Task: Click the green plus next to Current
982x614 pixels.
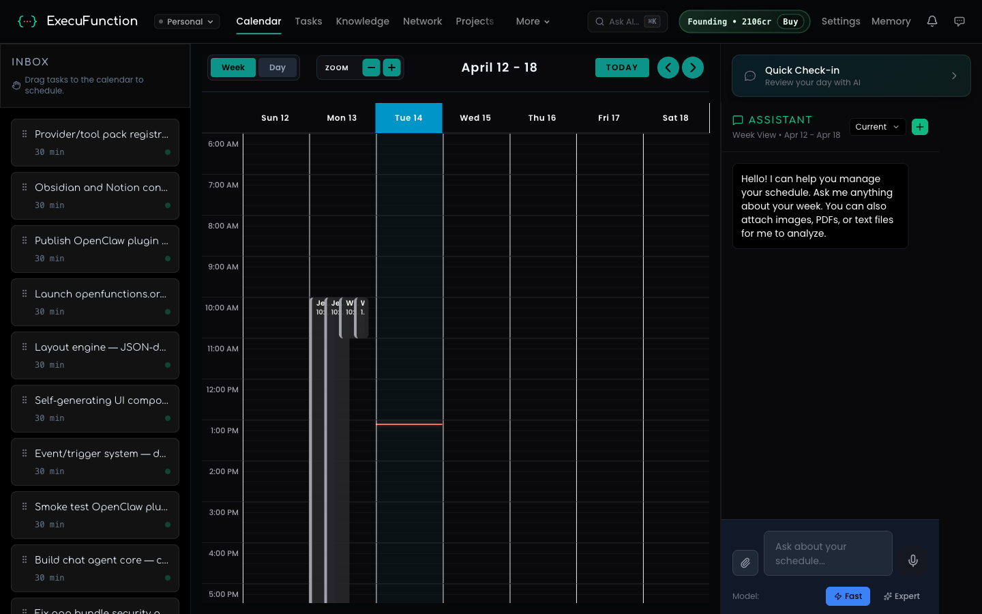Action: pos(919,127)
